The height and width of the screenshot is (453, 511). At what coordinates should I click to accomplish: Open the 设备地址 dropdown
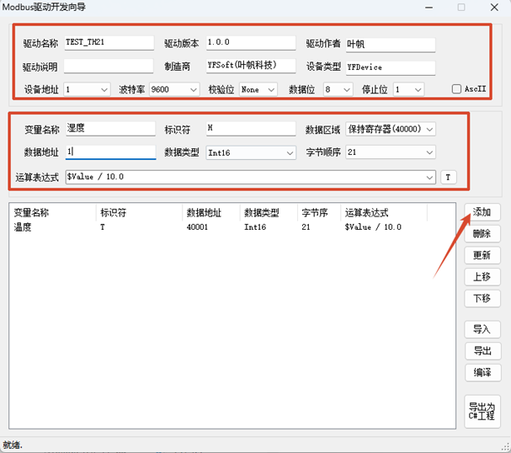87,89
